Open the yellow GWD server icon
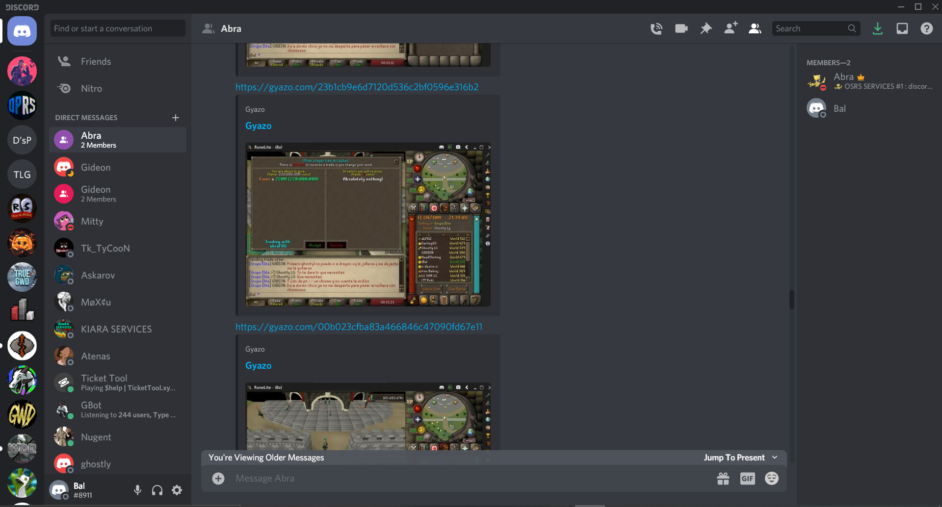 click(x=22, y=414)
